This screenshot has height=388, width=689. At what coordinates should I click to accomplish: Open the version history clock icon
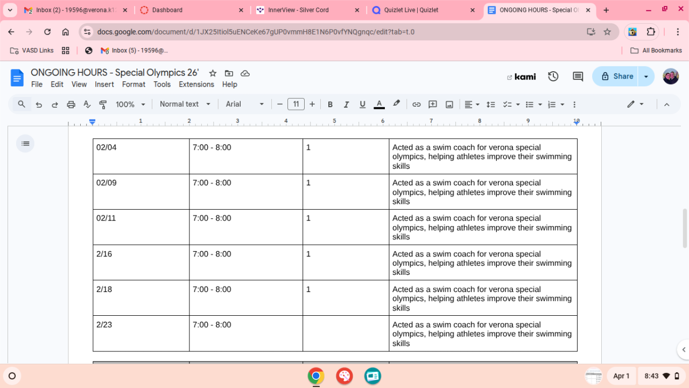tap(553, 77)
